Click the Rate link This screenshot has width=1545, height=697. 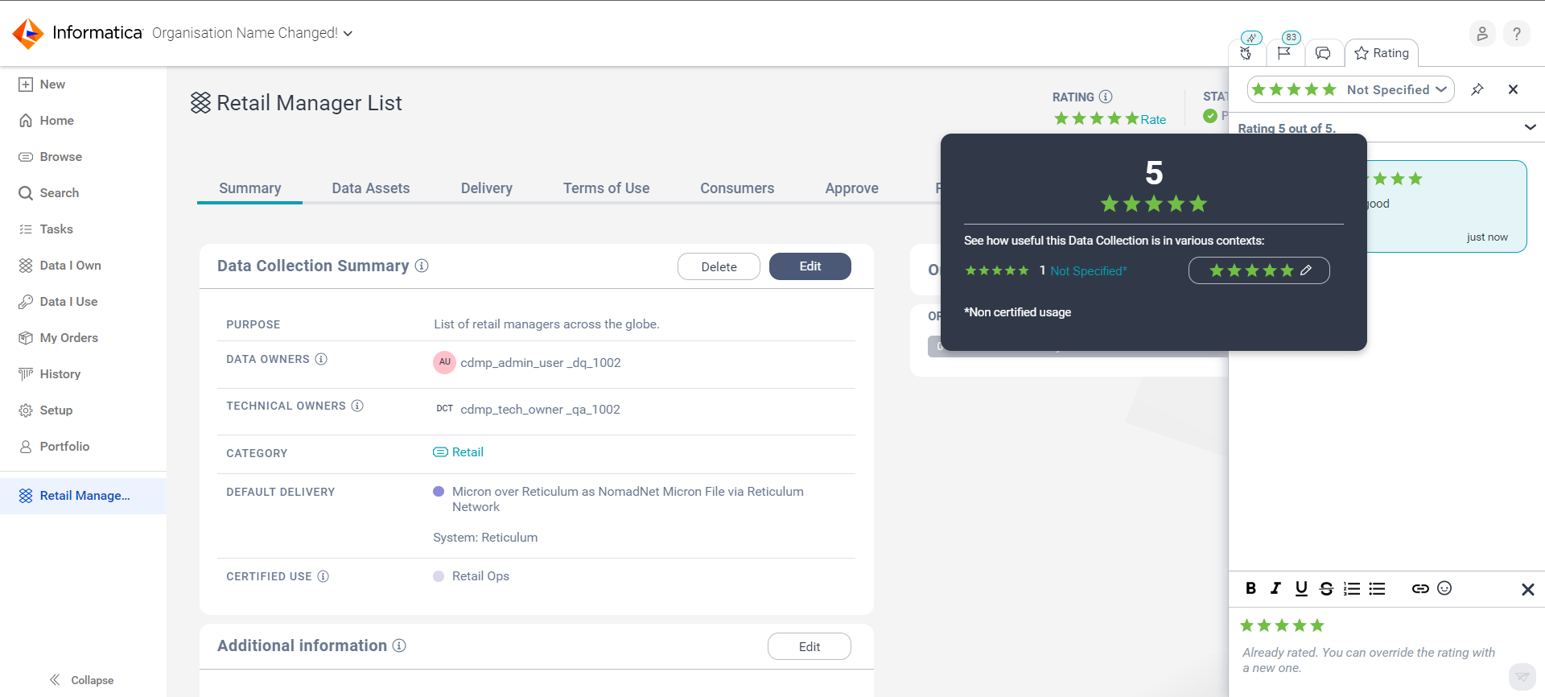coord(1153,119)
